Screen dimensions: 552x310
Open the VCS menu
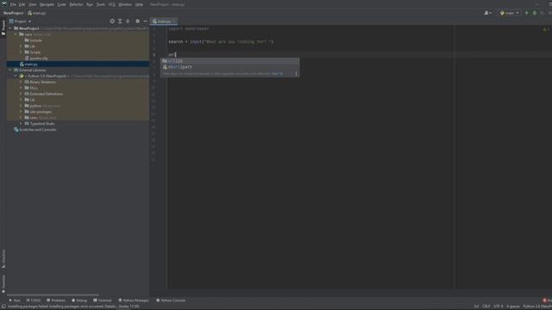click(112, 4)
